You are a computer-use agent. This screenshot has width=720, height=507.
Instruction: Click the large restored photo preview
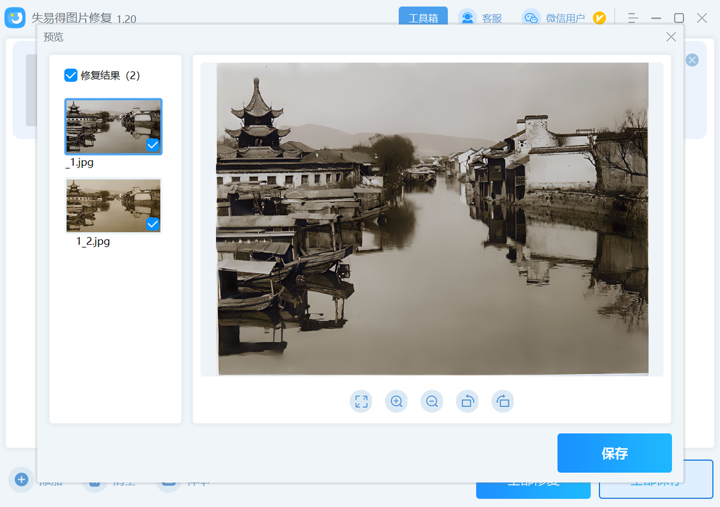(x=432, y=219)
